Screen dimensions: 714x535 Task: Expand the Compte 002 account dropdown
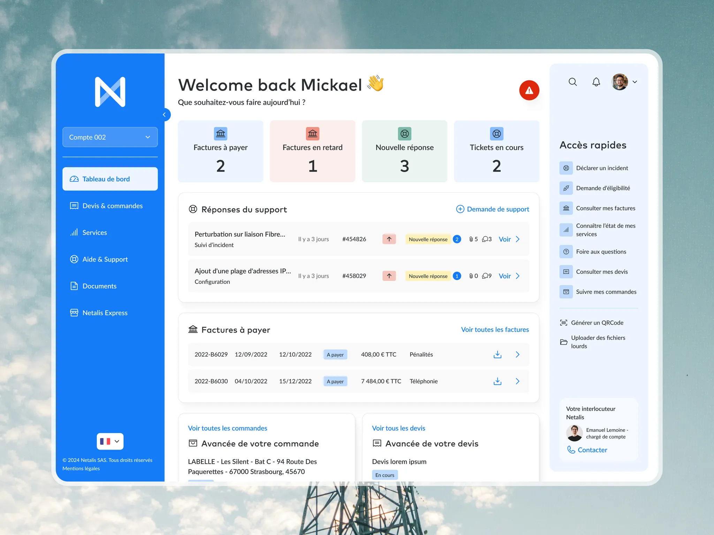[110, 137]
